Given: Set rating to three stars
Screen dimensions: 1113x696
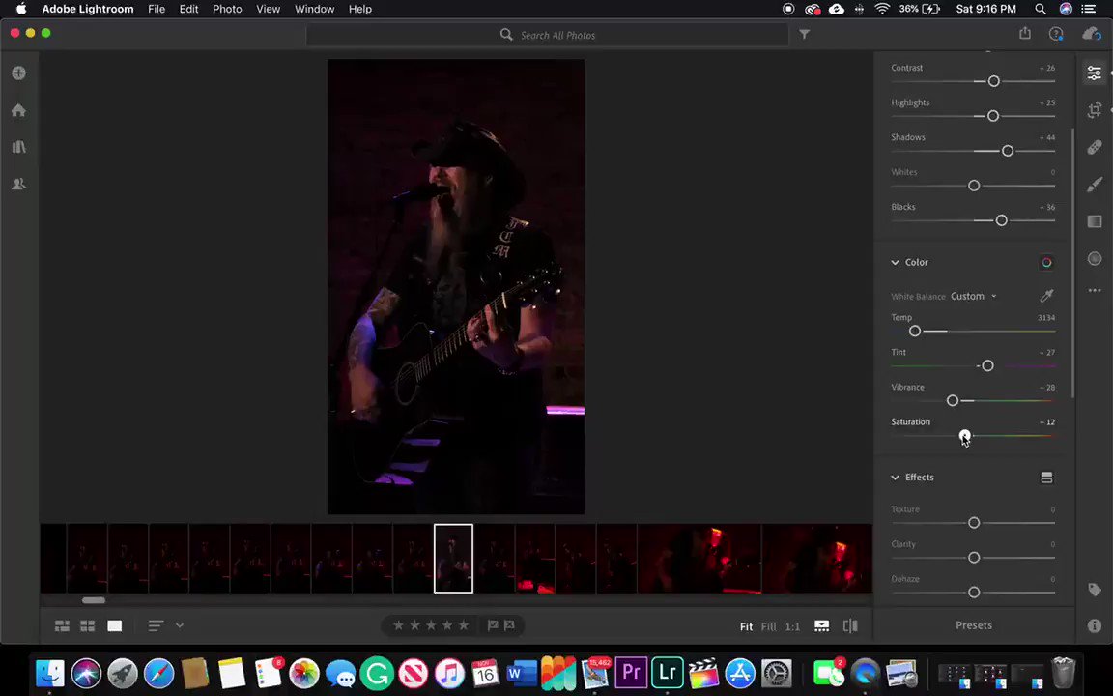Looking at the screenshot, I should tap(431, 625).
